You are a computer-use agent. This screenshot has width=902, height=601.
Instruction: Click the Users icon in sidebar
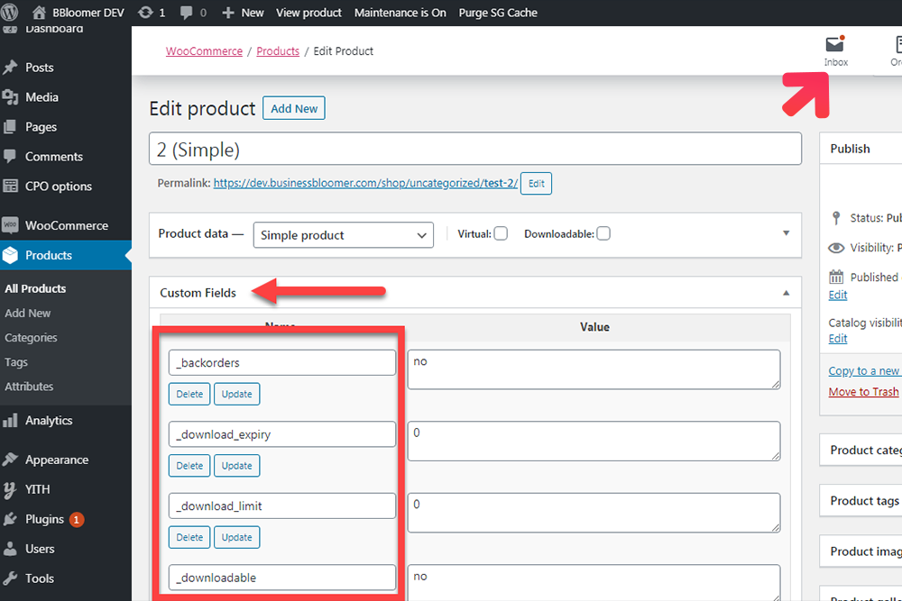point(10,549)
